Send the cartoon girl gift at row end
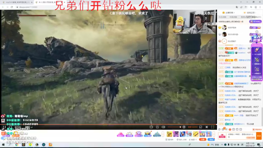Viewport: 263px width, 148px height. click(x=209, y=134)
